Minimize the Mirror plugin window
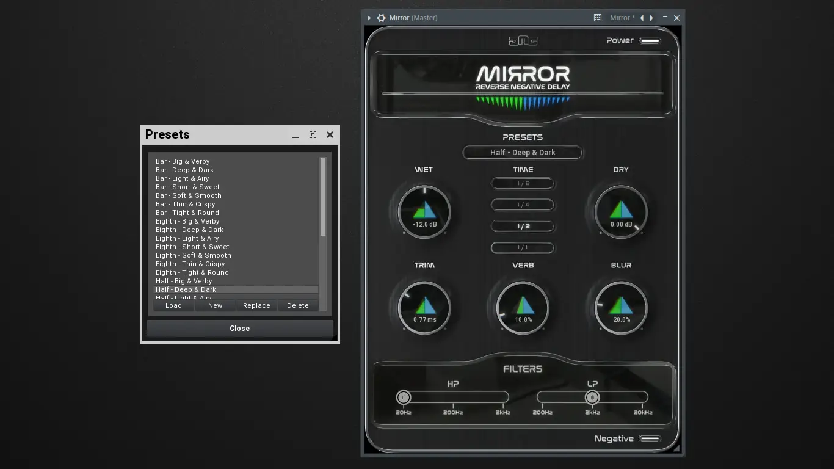Screen dimensions: 834x469 click(665, 18)
